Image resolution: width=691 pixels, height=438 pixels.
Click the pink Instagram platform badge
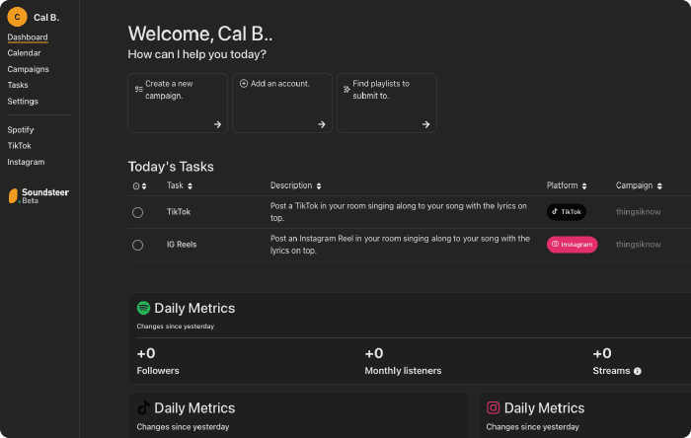point(572,244)
